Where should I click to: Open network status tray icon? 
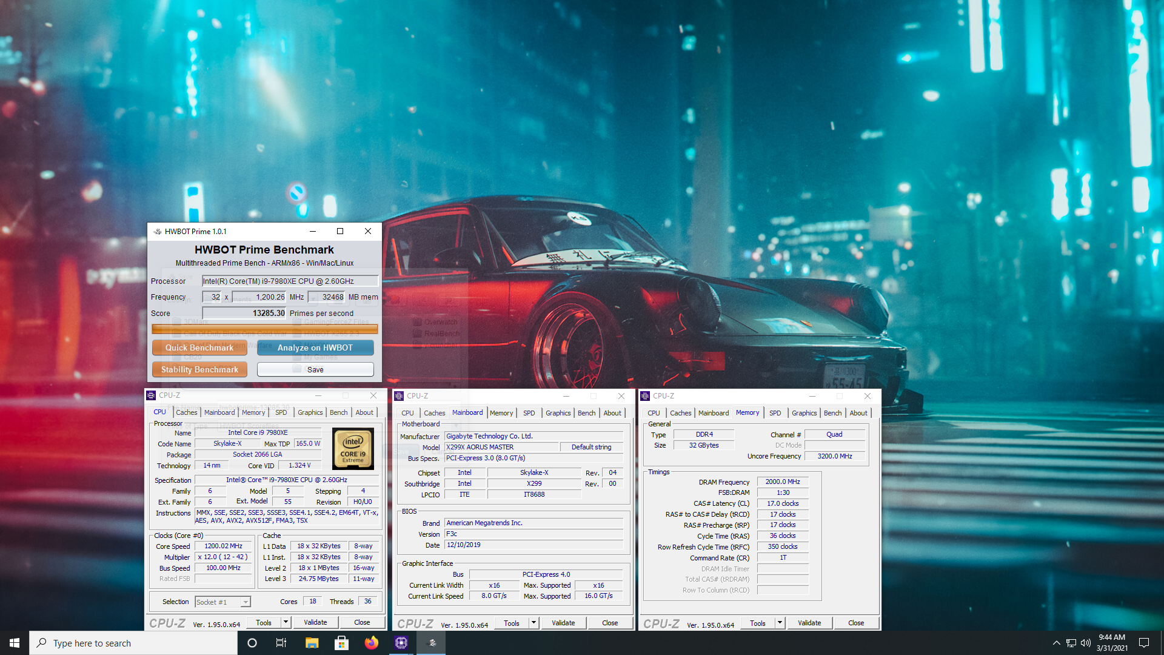click(1071, 643)
